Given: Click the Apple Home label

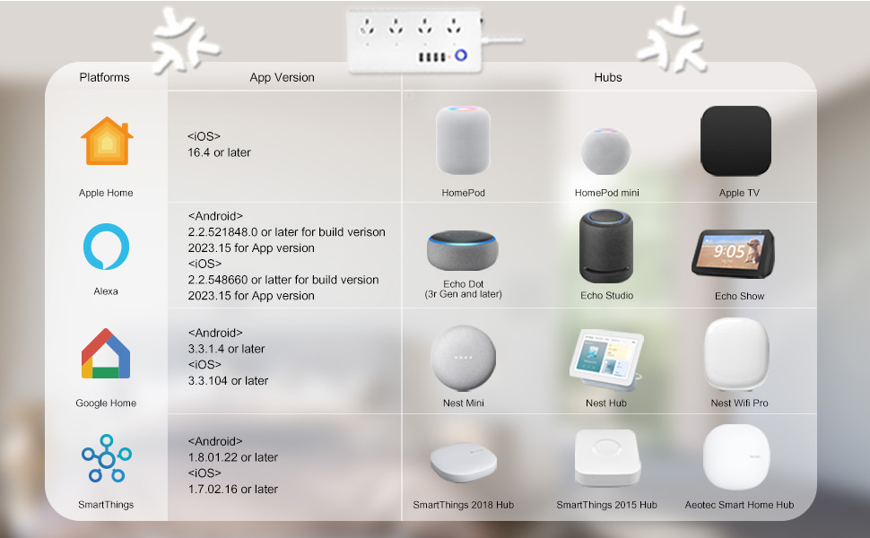Looking at the screenshot, I should [x=106, y=193].
